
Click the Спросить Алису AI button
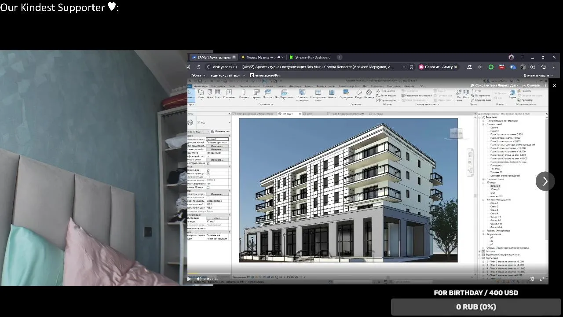pyautogui.click(x=438, y=67)
